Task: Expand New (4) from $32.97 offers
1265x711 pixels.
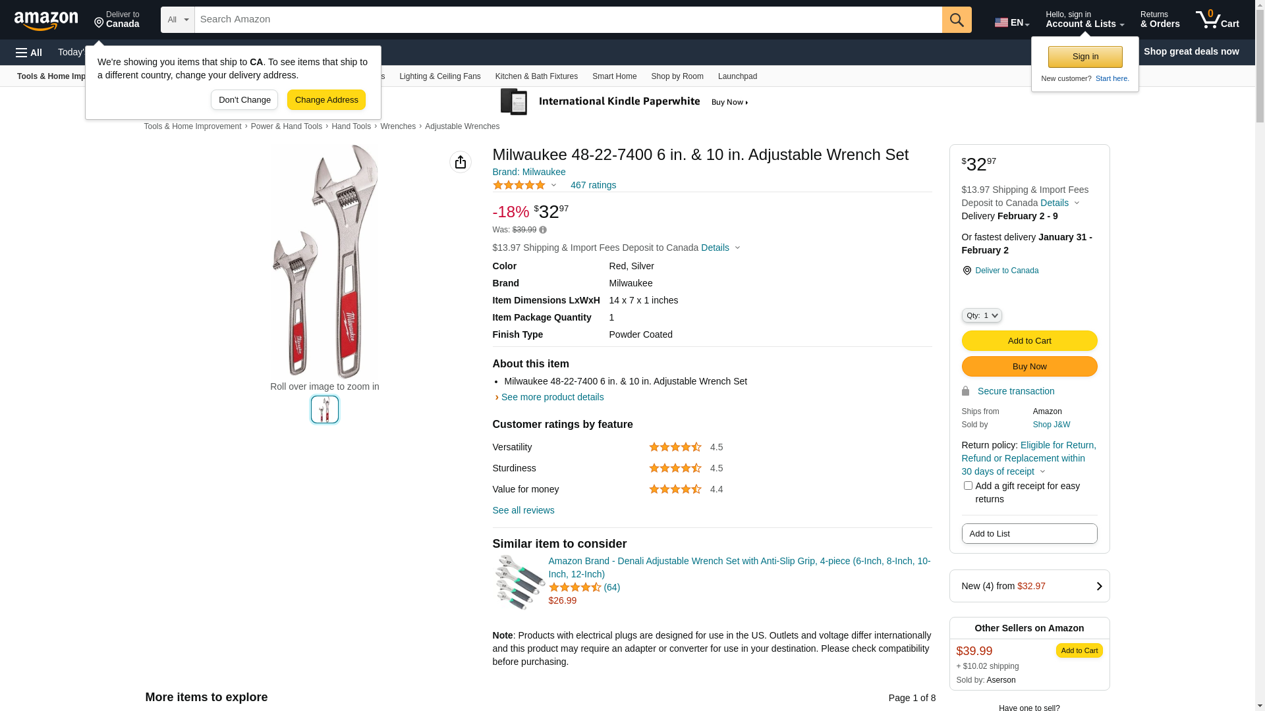Action: click(x=1029, y=586)
